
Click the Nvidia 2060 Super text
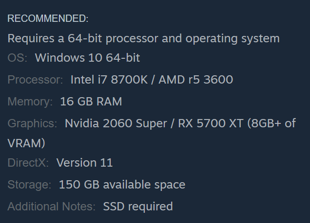116,123
